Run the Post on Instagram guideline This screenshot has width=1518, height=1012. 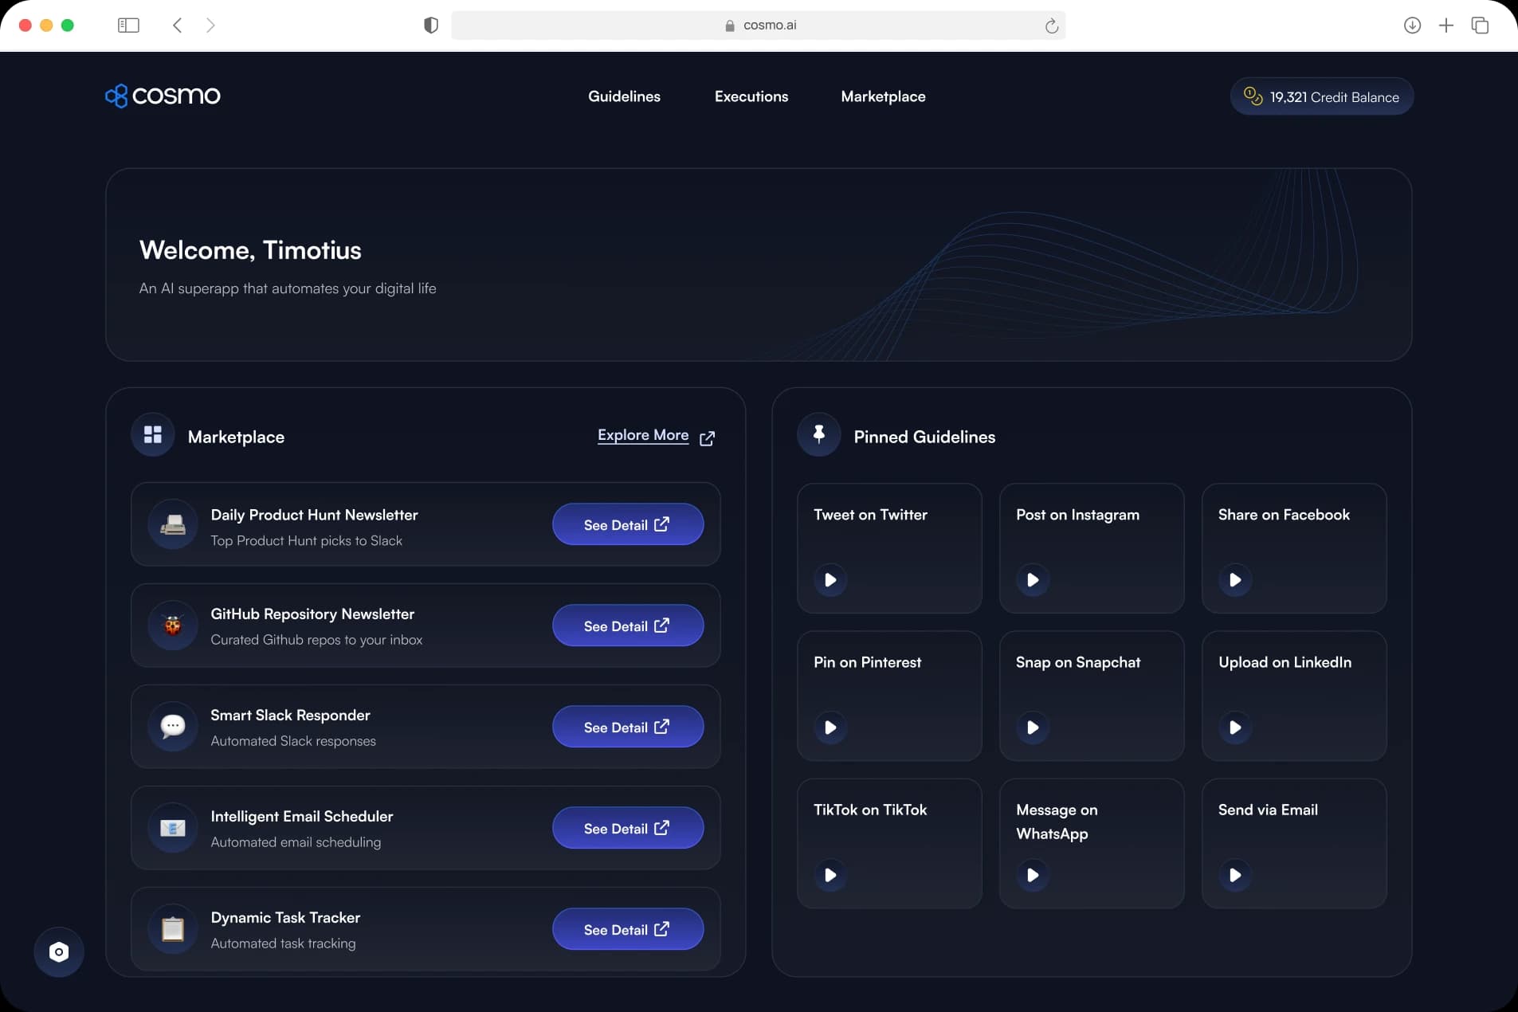click(1032, 580)
